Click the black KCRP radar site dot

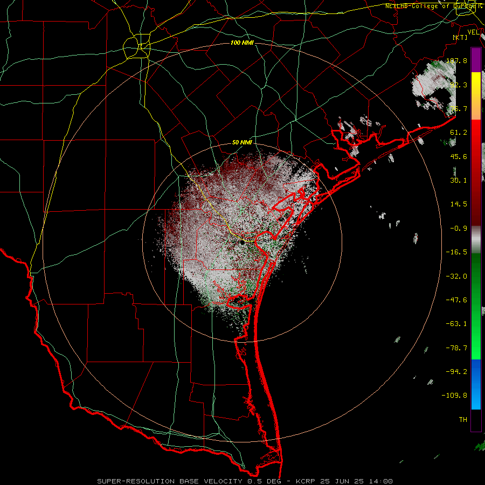(242, 243)
